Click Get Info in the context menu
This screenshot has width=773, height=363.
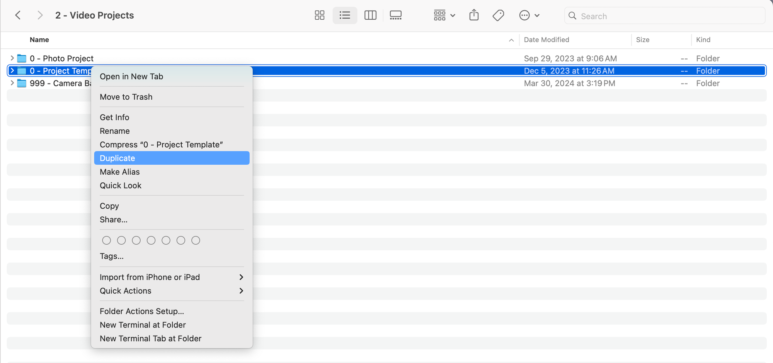(114, 117)
